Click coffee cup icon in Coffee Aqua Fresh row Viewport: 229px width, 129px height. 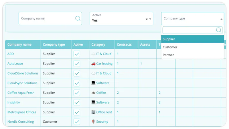tap(93, 93)
